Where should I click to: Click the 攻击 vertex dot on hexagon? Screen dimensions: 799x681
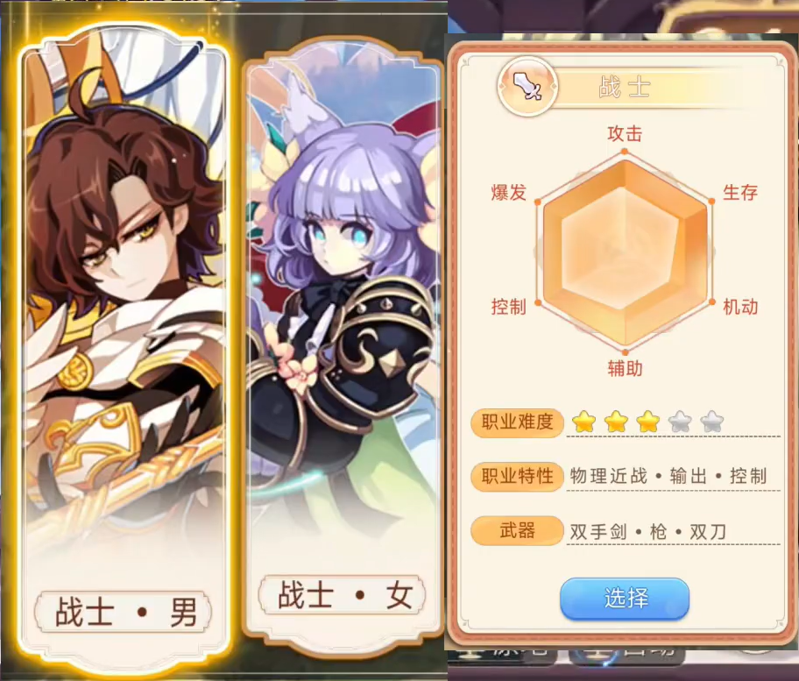625,152
